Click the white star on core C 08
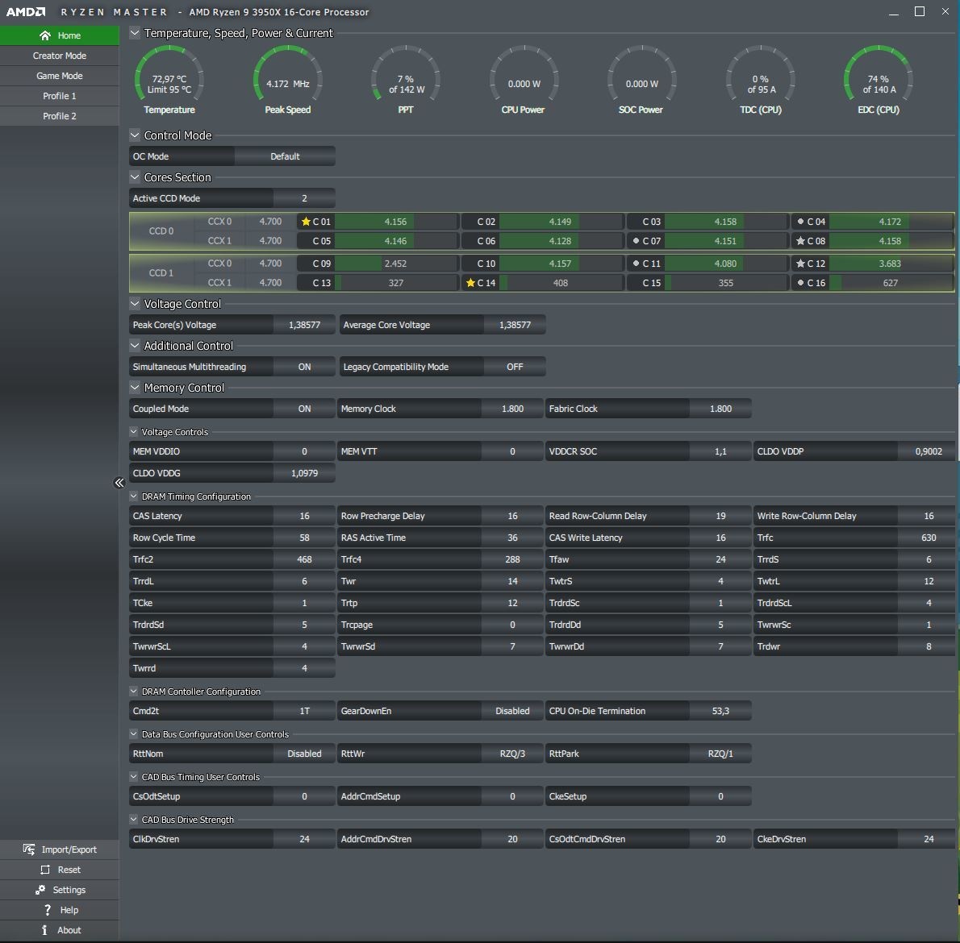This screenshot has width=960, height=943. click(x=800, y=240)
